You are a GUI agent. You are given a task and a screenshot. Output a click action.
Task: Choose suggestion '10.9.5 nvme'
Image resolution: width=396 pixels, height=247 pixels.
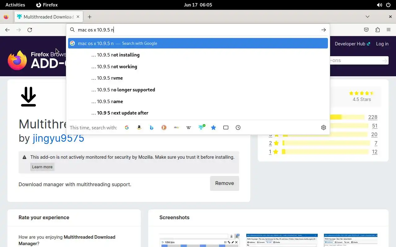pos(198,78)
